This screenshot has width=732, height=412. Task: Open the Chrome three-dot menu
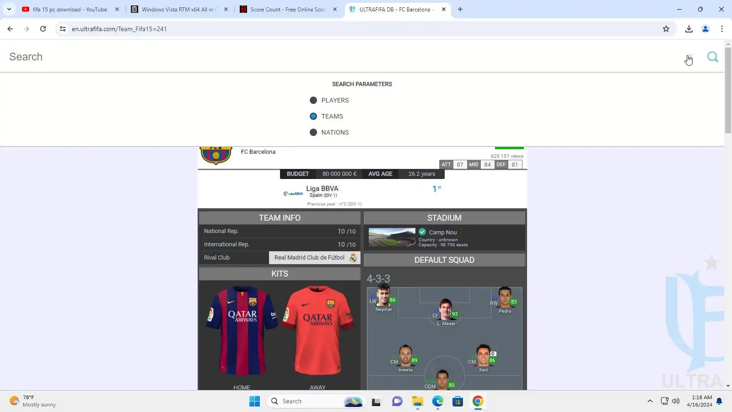[x=722, y=29]
